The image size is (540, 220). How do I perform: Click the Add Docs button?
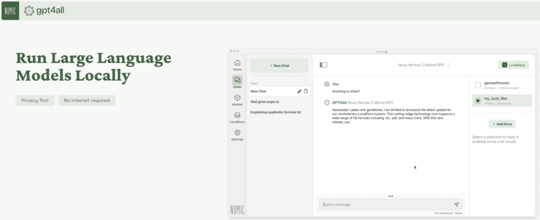(x=502, y=124)
